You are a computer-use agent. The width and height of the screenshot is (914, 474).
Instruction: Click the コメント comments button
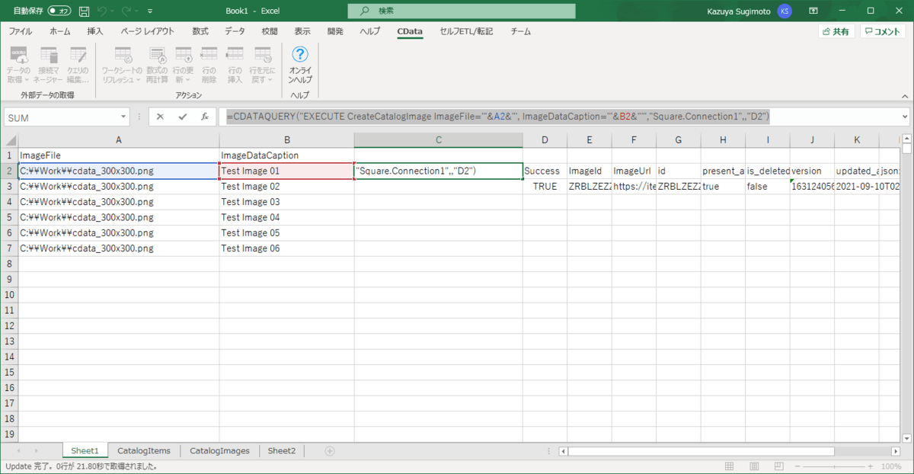click(883, 31)
